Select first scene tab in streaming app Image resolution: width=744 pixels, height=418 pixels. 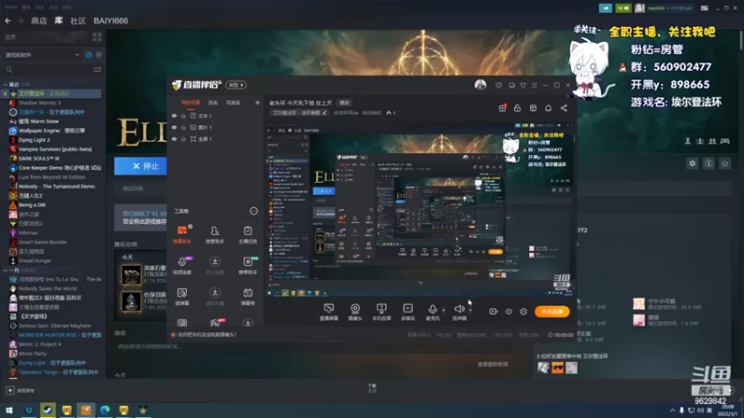pos(191,102)
